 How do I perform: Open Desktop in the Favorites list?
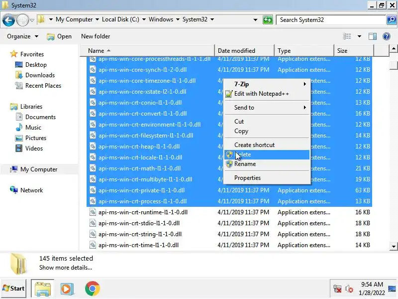click(31, 65)
